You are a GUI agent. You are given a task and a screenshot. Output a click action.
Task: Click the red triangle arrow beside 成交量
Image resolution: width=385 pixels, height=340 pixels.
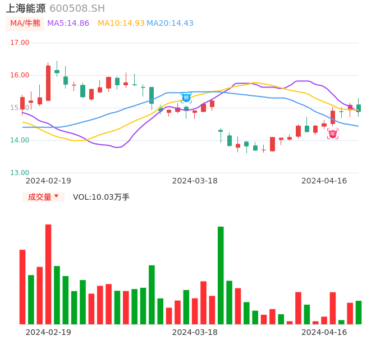point(56,197)
